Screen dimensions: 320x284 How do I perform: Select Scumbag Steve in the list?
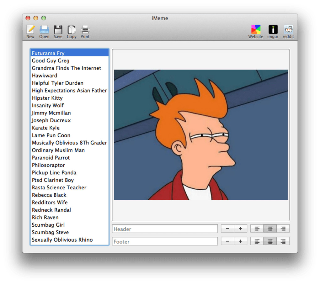click(x=70, y=232)
